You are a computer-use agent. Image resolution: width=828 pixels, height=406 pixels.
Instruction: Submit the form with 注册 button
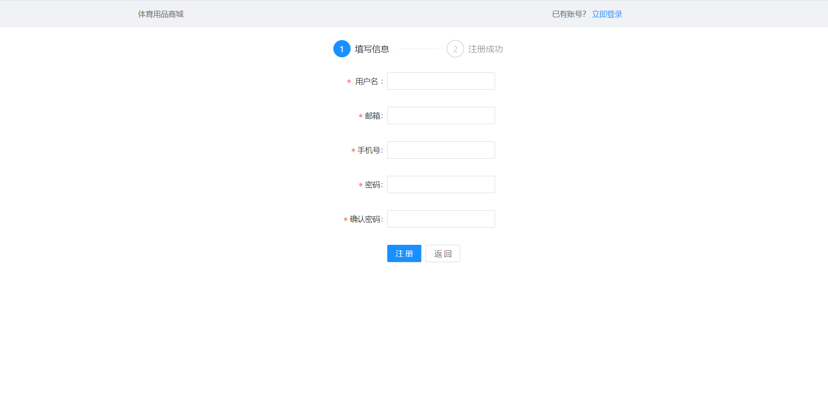point(404,253)
